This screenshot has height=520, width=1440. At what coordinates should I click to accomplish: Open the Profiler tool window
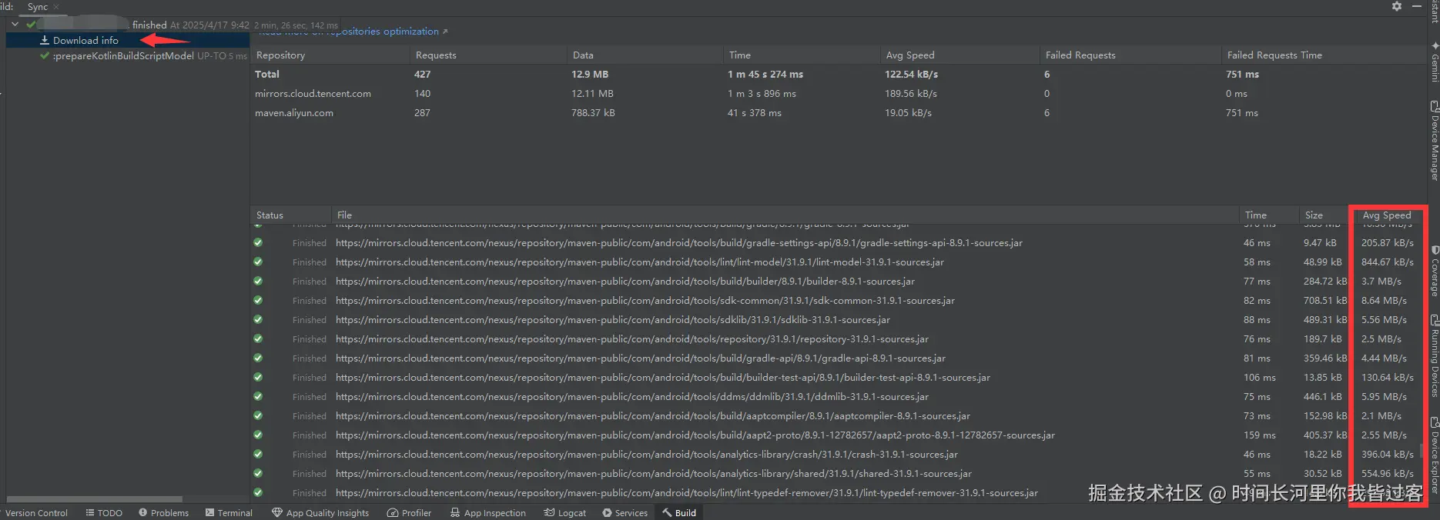coord(409,513)
